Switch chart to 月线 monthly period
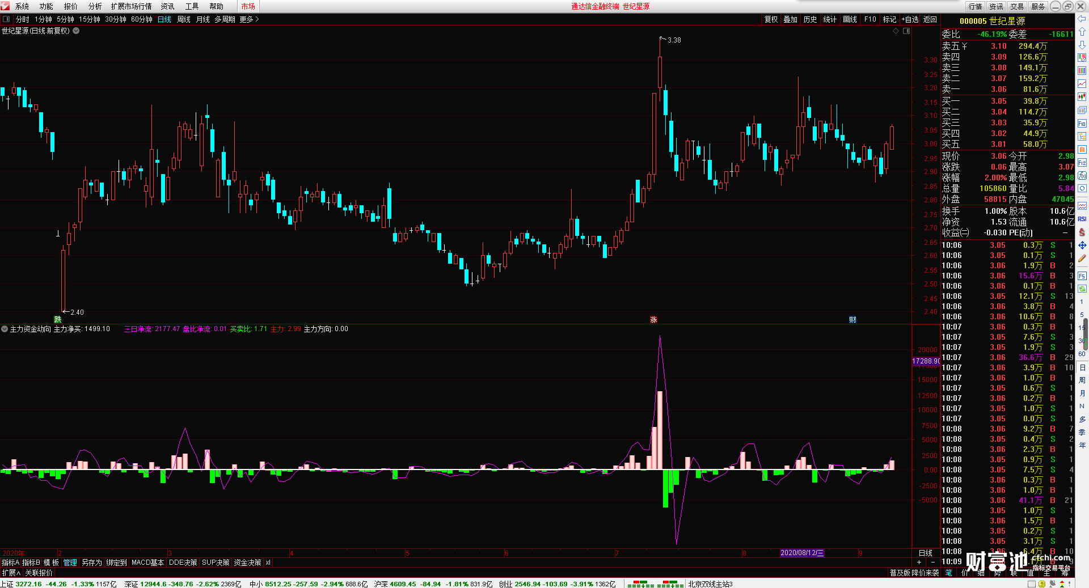The height and width of the screenshot is (588, 1089). [x=203, y=19]
